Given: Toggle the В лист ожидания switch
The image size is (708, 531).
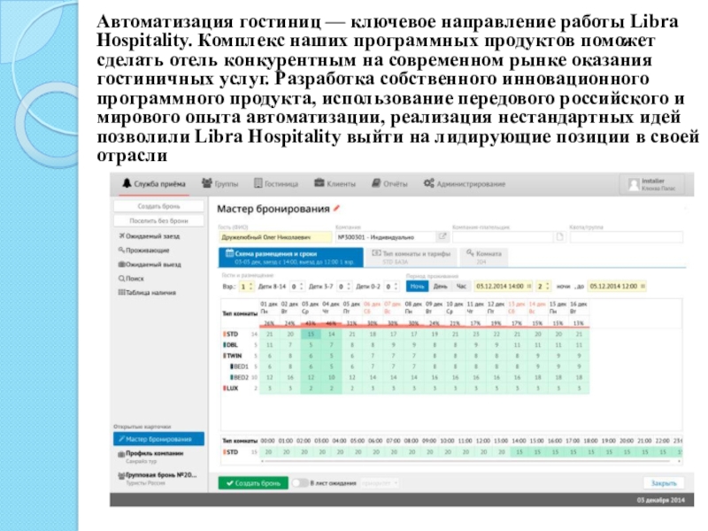Looking at the screenshot, I should (x=300, y=483).
